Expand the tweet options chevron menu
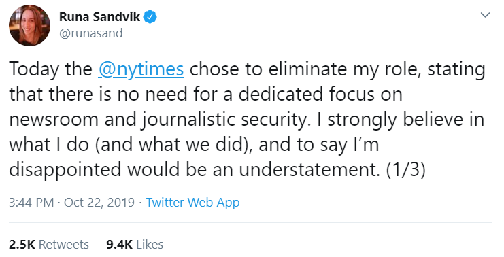 coord(485,15)
